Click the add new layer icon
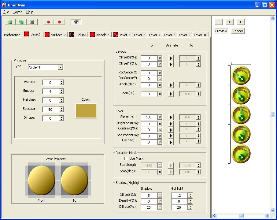This screenshot has height=220, width=277. click(10, 22)
